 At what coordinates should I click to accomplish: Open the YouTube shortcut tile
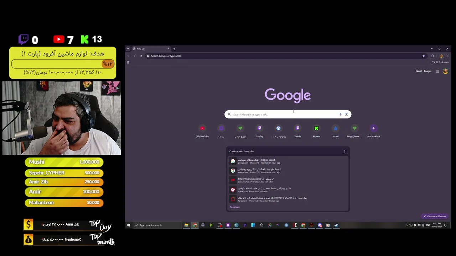click(202, 131)
